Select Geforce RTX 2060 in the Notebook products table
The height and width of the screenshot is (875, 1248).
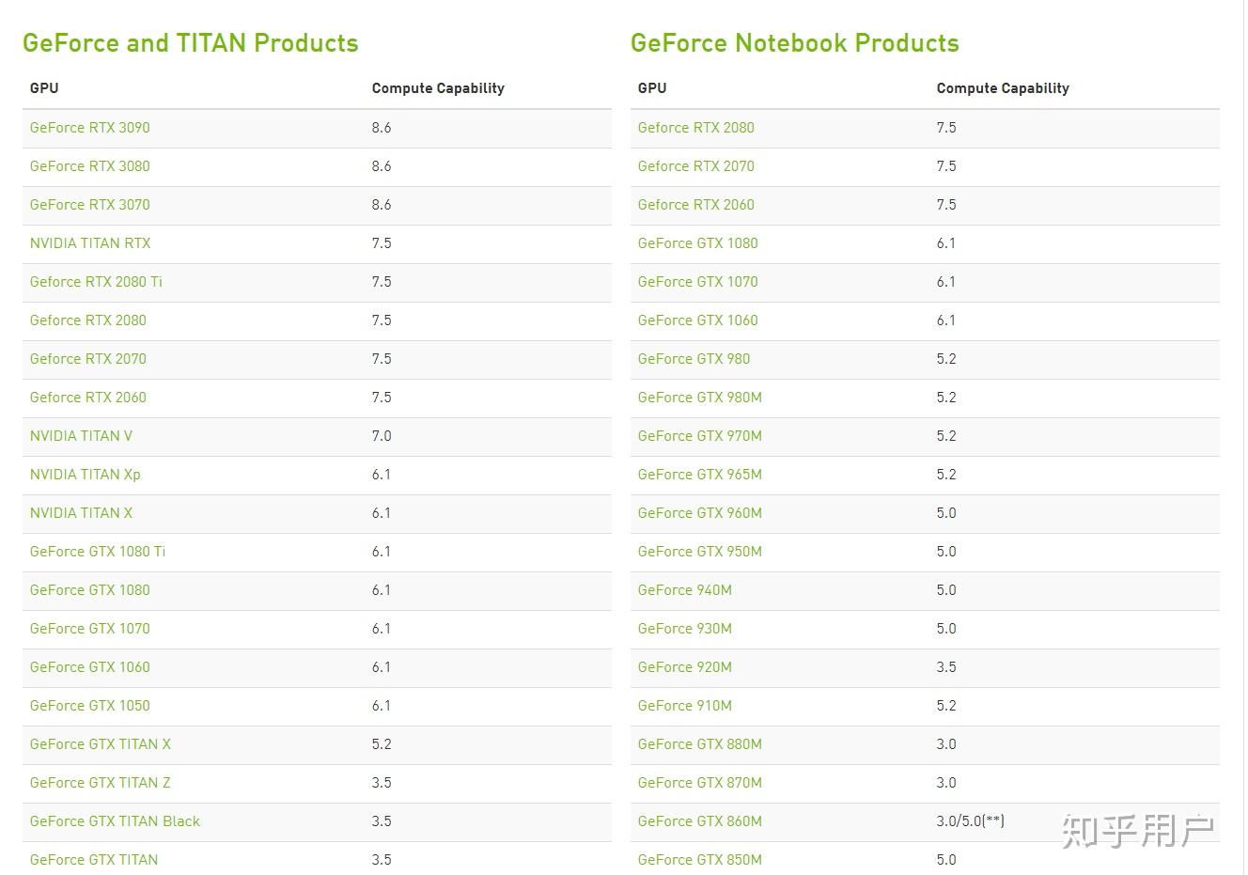click(x=696, y=205)
